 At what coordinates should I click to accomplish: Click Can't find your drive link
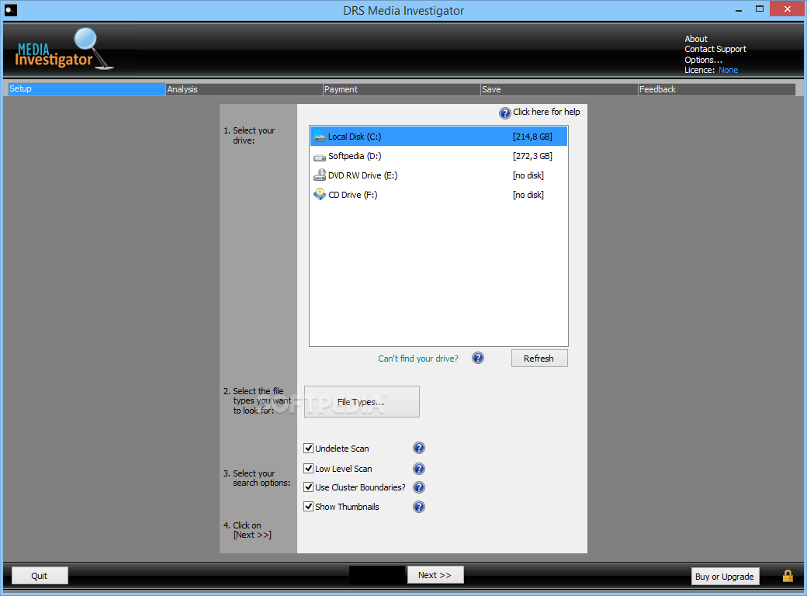coord(418,359)
